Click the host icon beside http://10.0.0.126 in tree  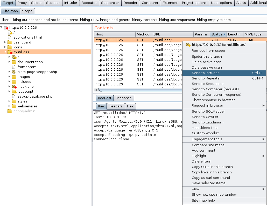(x=6, y=27)
